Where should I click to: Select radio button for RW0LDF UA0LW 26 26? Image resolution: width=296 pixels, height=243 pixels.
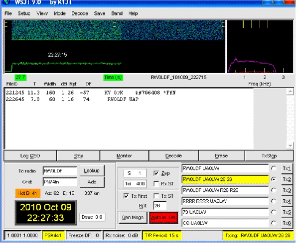tap(274, 179)
